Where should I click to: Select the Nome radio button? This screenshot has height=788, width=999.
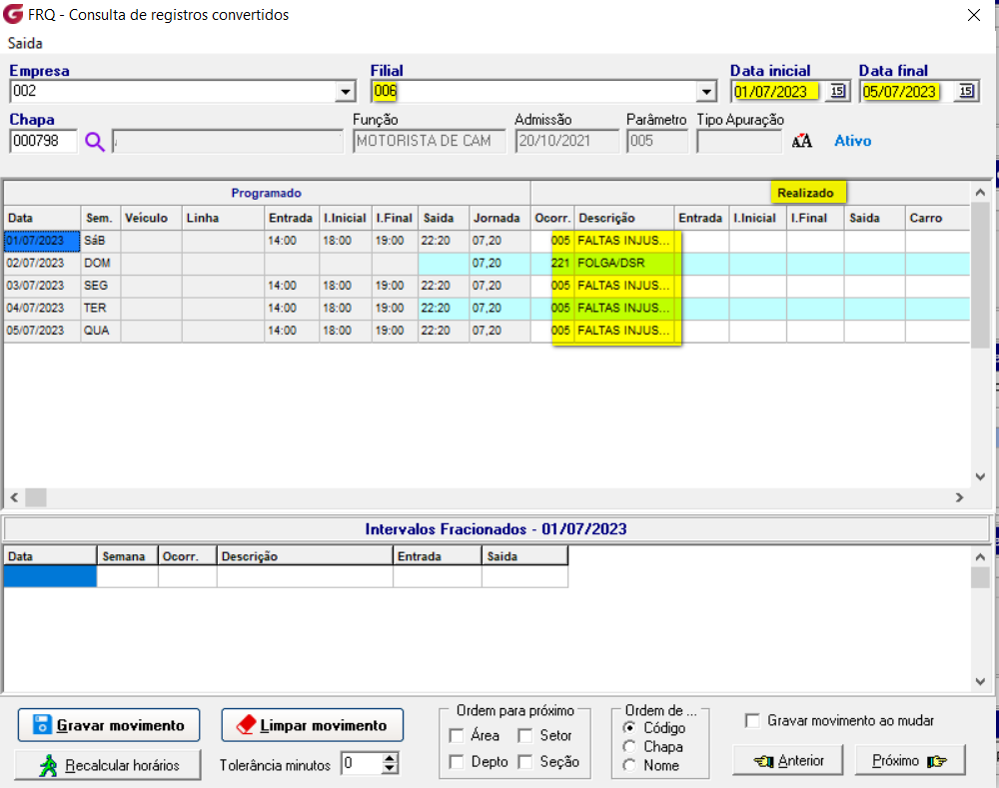coord(629,765)
